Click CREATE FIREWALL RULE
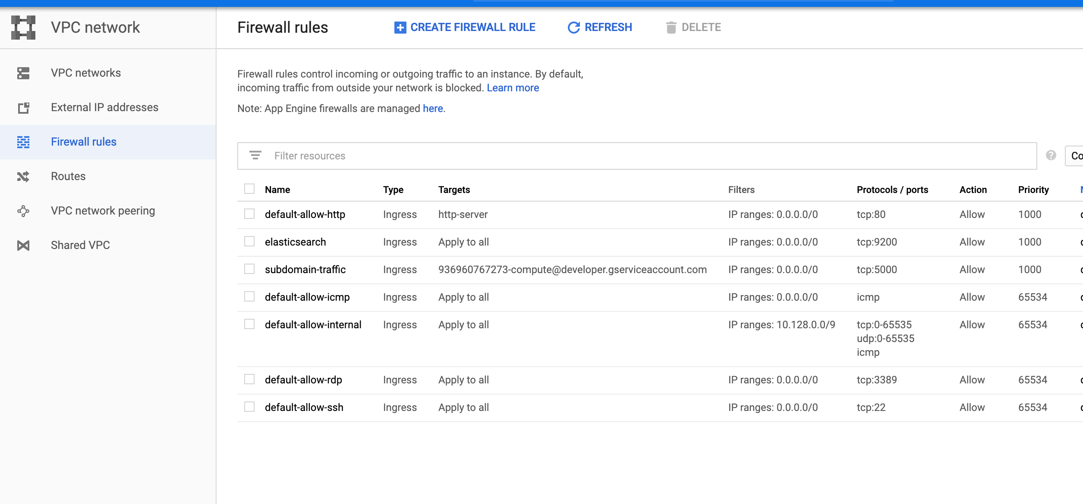Image resolution: width=1083 pixels, height=504 pixels. 465,27
